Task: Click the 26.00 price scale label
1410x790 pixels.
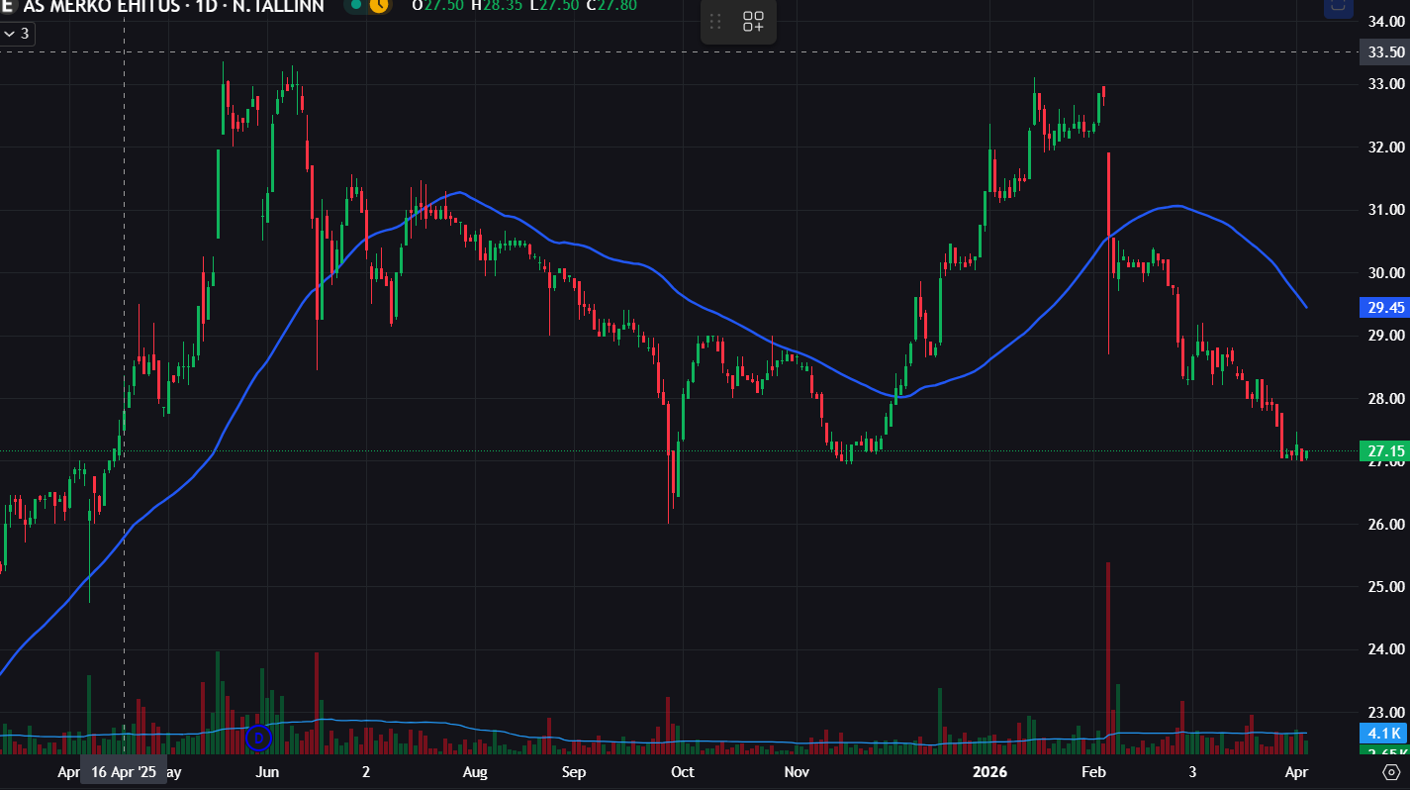Action: [1386, 524]
